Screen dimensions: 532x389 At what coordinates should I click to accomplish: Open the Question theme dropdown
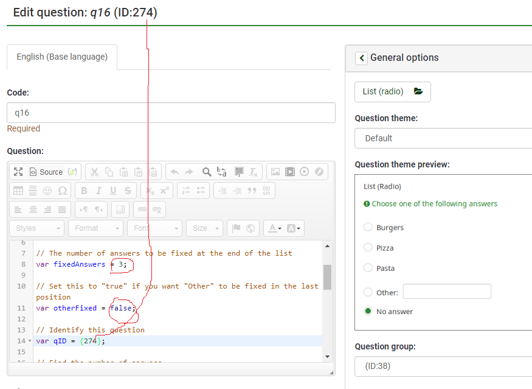click(444, 138)
